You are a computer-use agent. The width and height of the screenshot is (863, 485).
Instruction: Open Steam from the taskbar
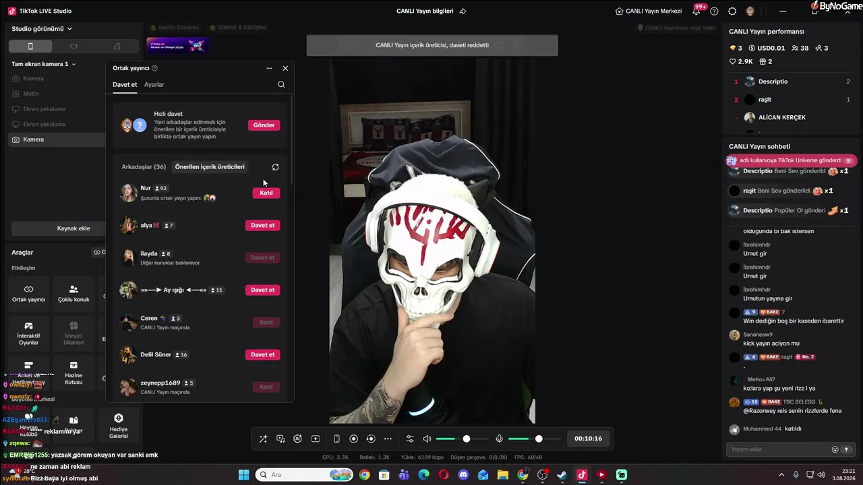coord(562,475)
